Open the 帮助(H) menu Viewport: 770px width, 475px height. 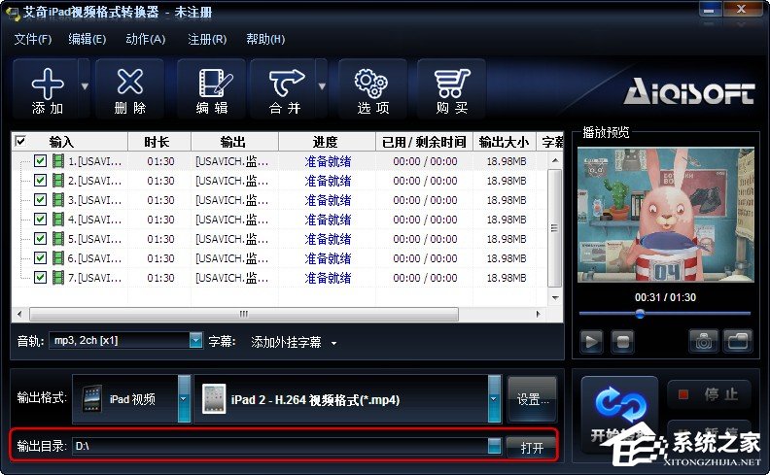265,39
